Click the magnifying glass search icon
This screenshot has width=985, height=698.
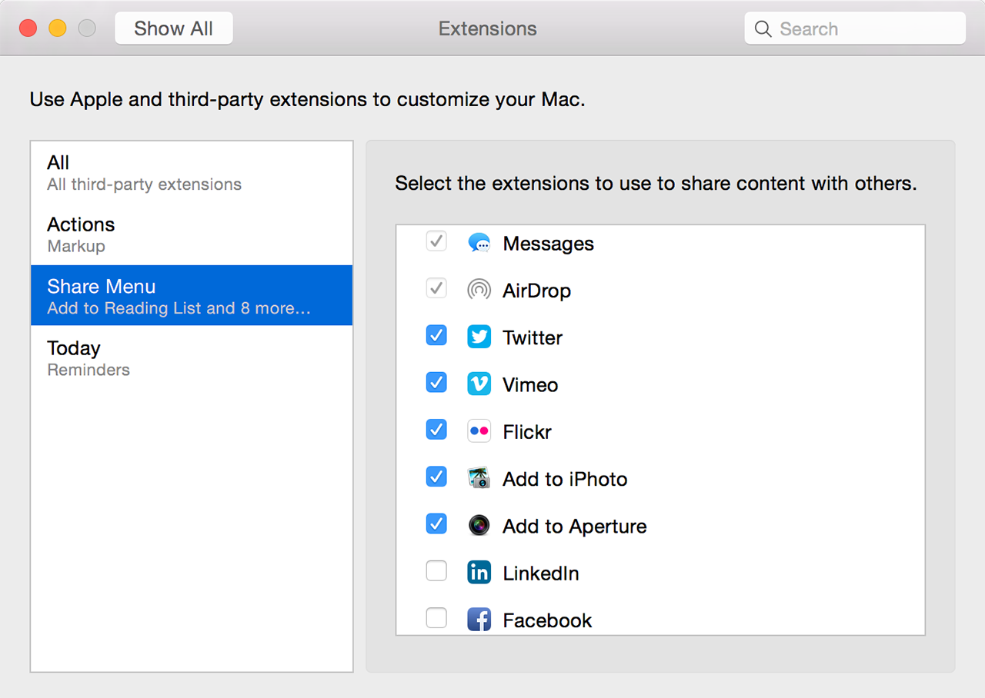pyautogui.click(x=763, y=29)
